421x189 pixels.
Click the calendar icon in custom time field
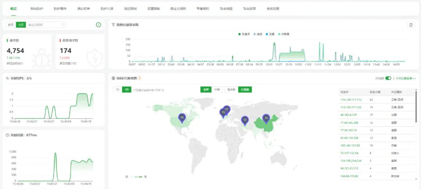tap(63, 25)
